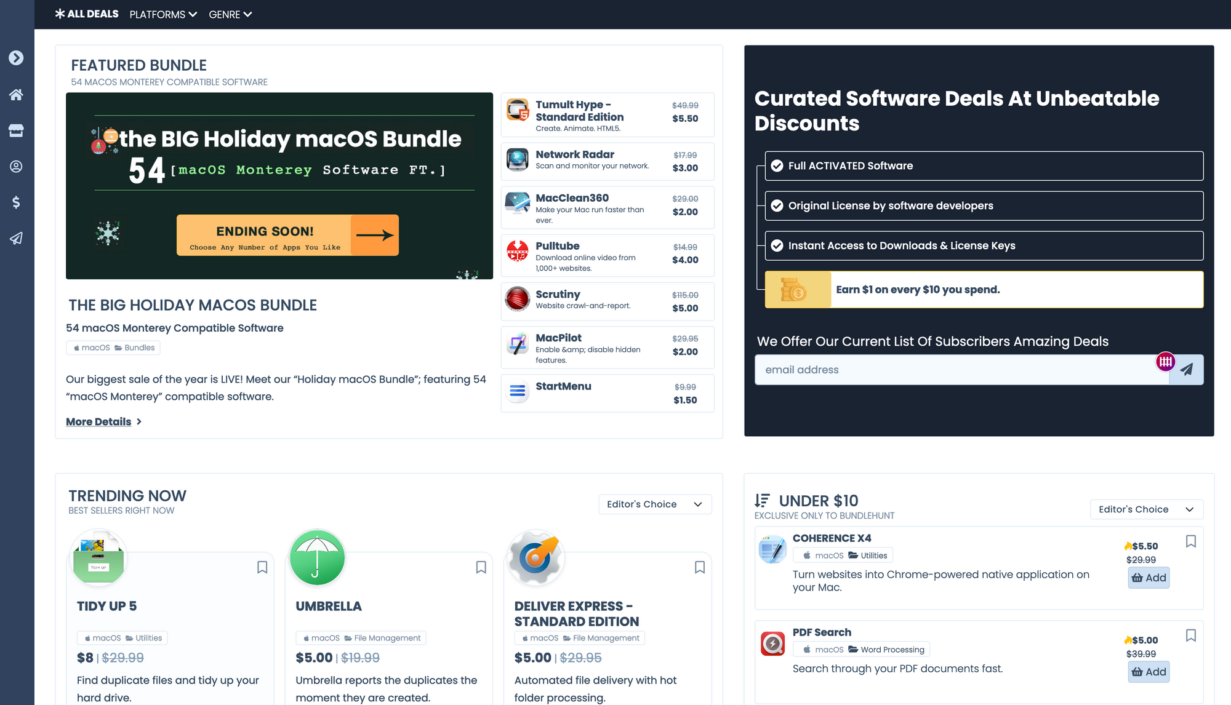1231x705 pixels.
Task: Open the Under $10 sorting dropdown
Action: [1145, 509]
